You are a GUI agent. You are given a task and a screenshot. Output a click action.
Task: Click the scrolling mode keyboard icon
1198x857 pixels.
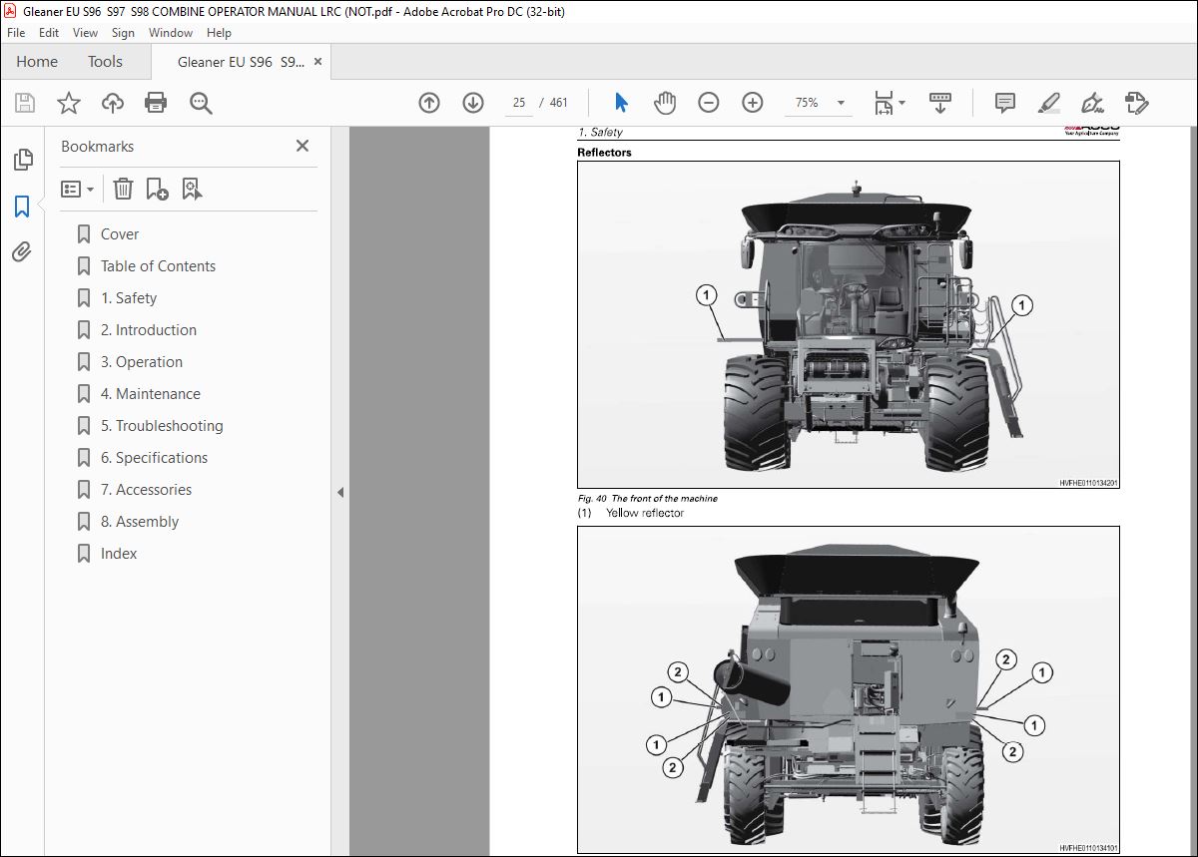pos(939,103)
